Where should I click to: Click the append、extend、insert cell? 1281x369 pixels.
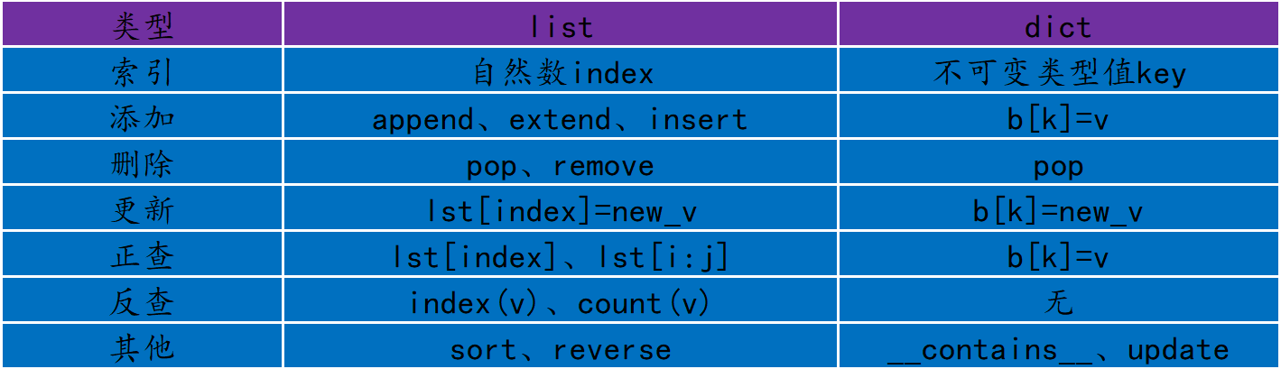tap(561, 118)
